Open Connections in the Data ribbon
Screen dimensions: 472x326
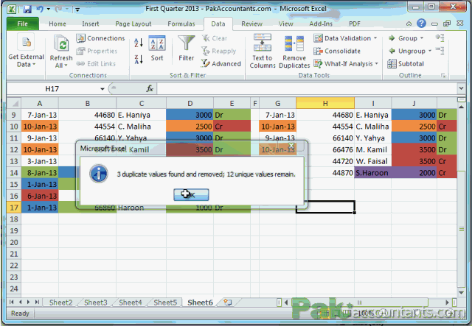tap(100, 38)
